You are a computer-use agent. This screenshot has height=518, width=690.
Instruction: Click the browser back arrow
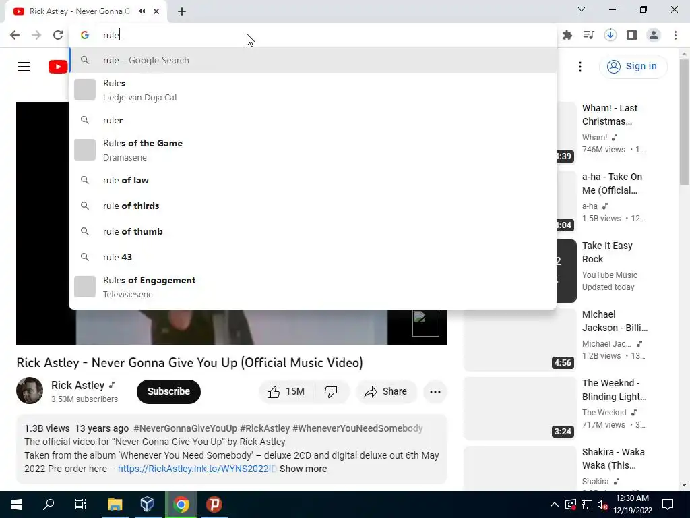pyautogui.click(x=15, y=35)
